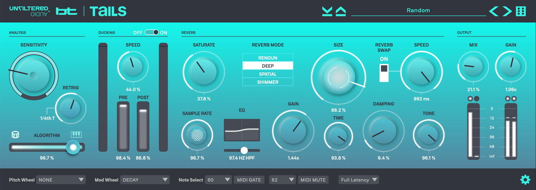Screen dimensions: 536x190
Task: Click the Random preset name field
Action: (x=418, y=10)
